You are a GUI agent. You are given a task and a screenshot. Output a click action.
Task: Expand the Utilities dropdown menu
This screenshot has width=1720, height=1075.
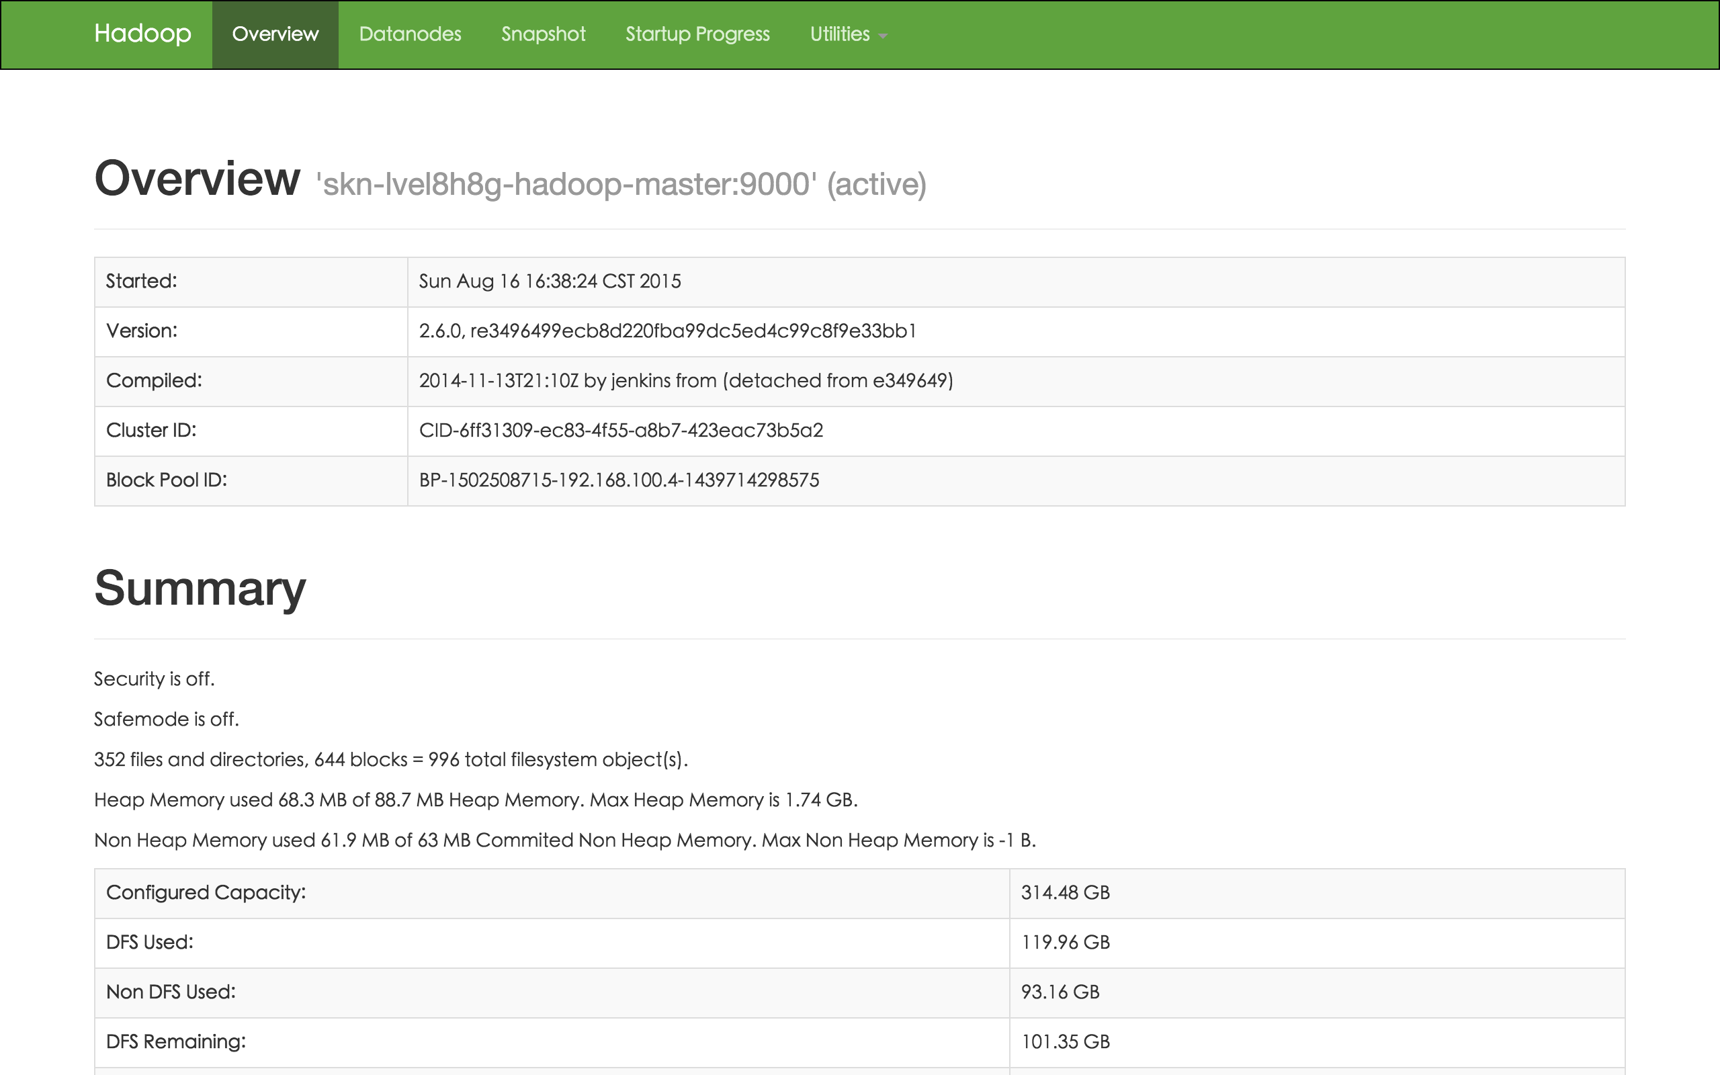[x=840, y=34]
